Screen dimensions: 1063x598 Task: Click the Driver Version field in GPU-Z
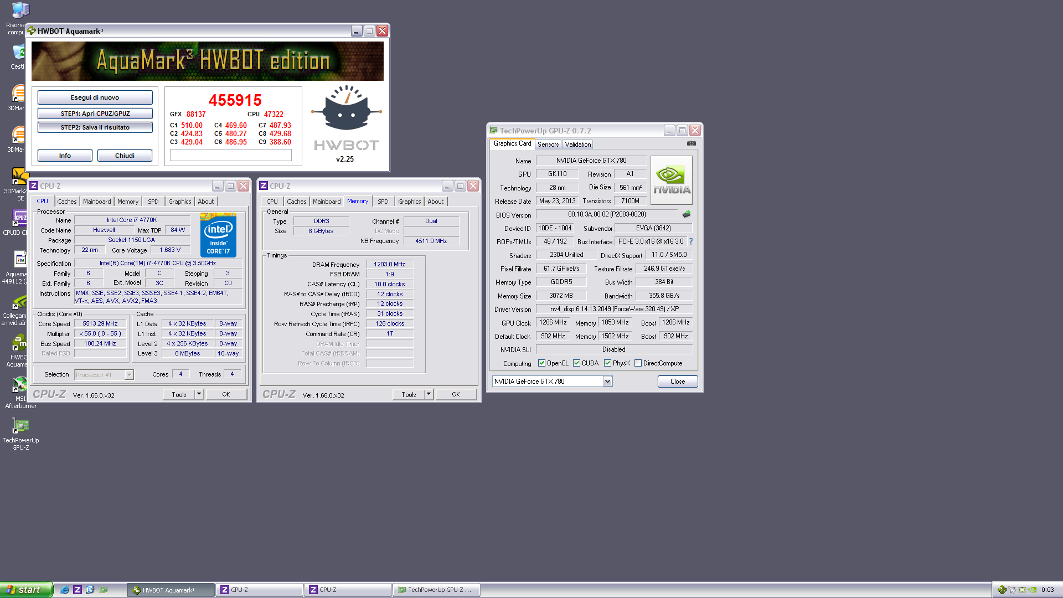tap(615, 309)
